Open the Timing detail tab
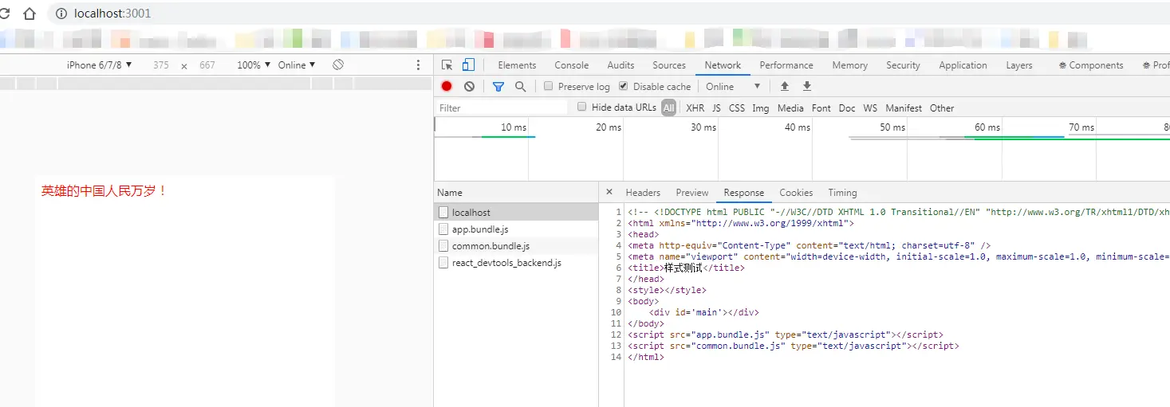Image resolution: width=1170 pixels, height=407 pixels. pyautogui.click(x=842, y=193)
